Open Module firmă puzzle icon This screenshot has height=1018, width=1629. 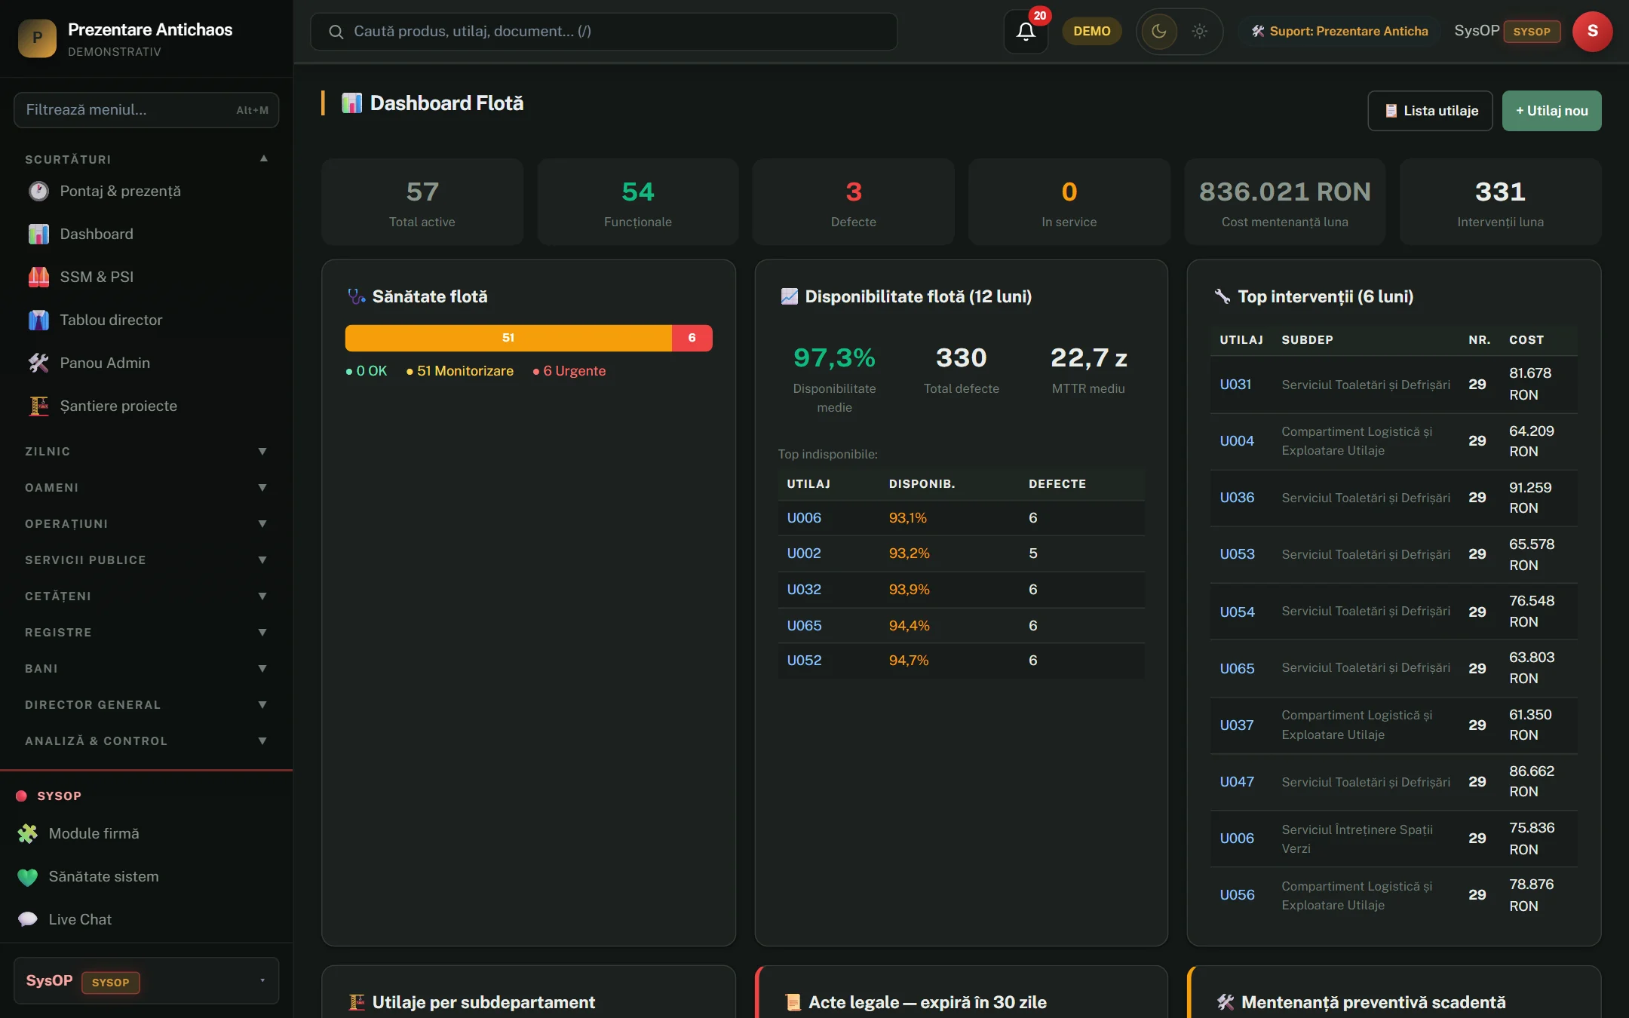point(27,833)
